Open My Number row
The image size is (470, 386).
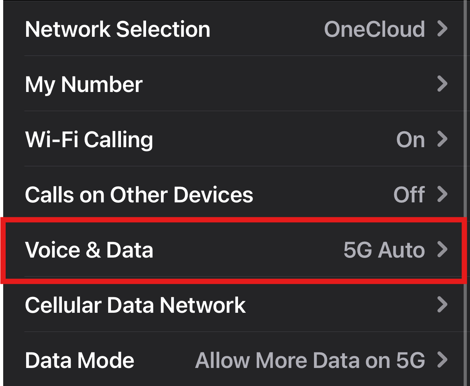[x=233, y=83]
